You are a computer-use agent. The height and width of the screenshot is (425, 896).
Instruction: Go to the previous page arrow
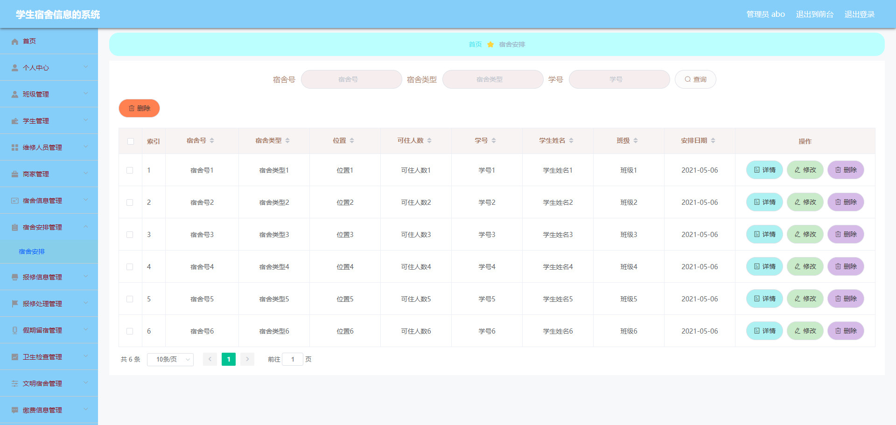click(x=210, y=359)
